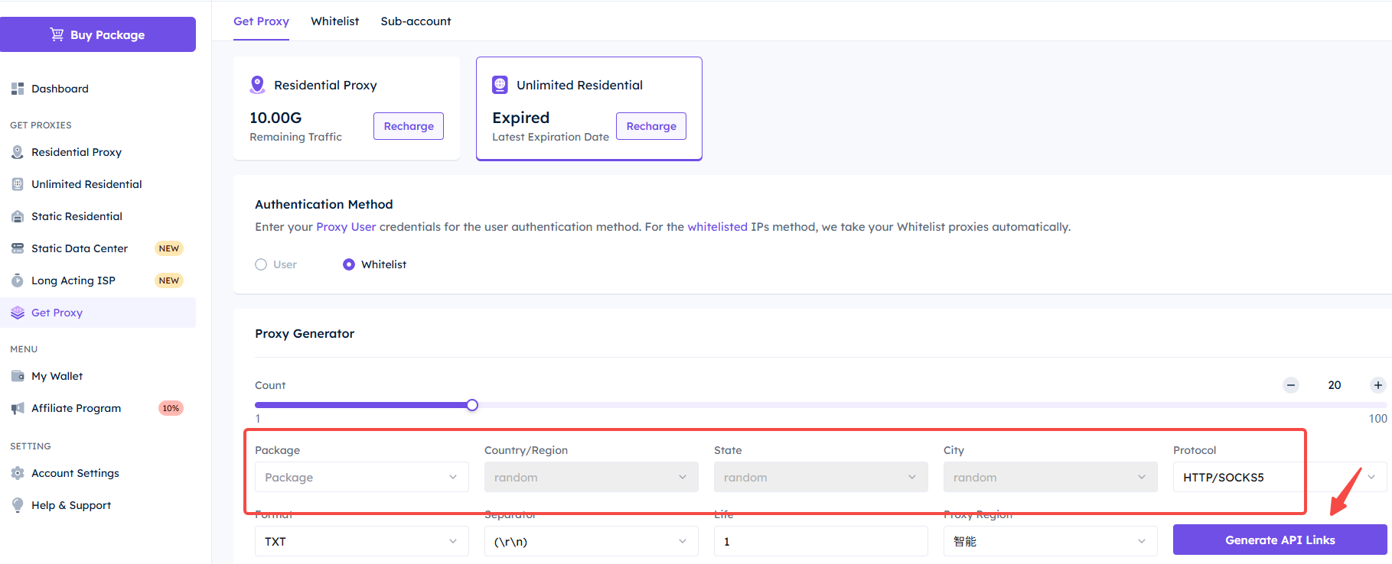Click the Count slider handle
This screenshot has height=564, width=1392.
pyautogui.click(x=472, y=405)
